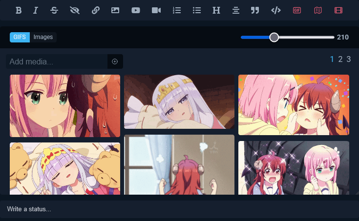Insert a link with chain icon
This screenshot has height=221, width=359.
tap(95, 10)
